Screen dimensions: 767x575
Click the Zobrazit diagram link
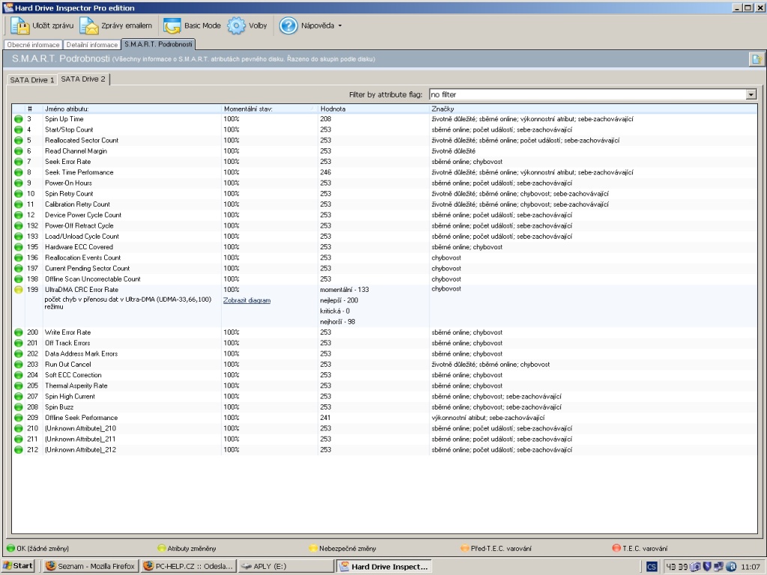click(x=246, y=300)
